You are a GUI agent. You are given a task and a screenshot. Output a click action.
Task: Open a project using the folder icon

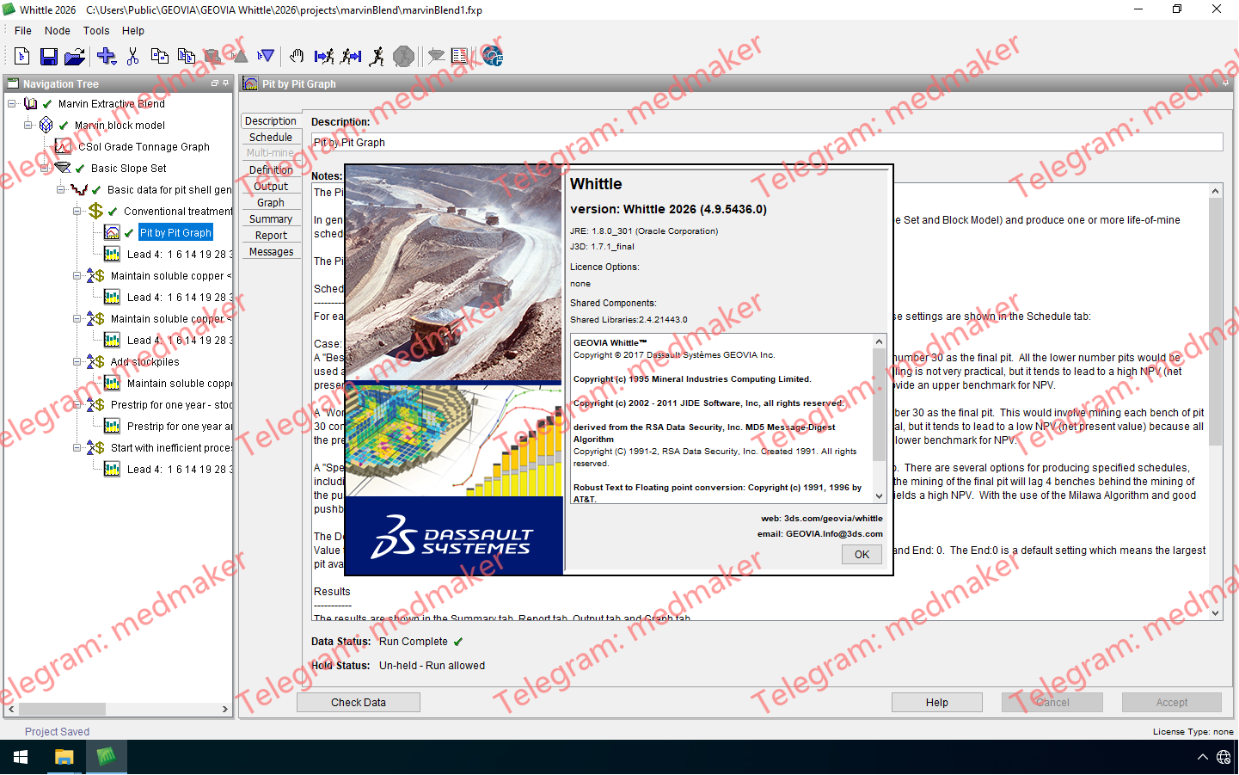click(x=75, y=57)
